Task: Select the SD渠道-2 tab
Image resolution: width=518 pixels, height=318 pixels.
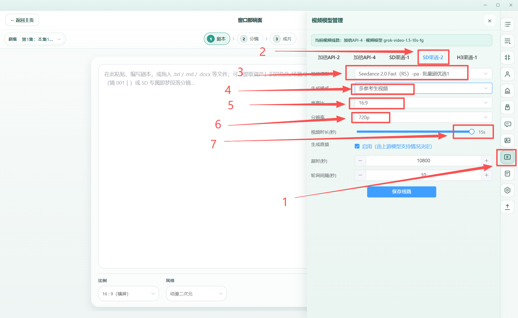Action: 433,58
